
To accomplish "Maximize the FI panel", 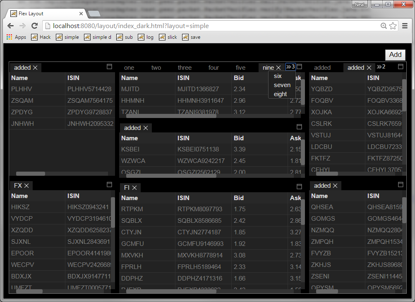I will pos(299,186).
